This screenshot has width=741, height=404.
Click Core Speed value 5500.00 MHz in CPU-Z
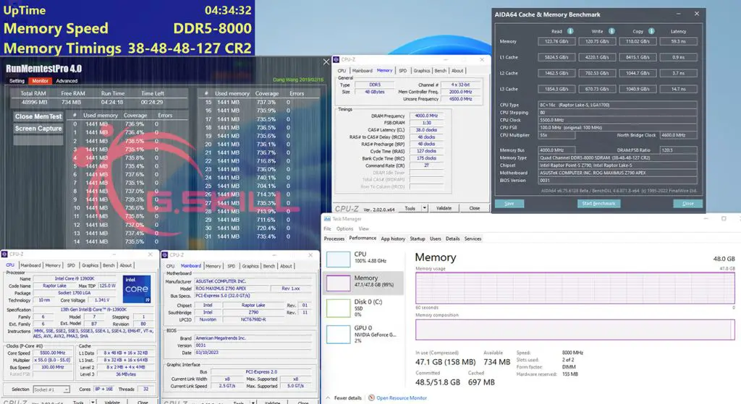(52, 353)
